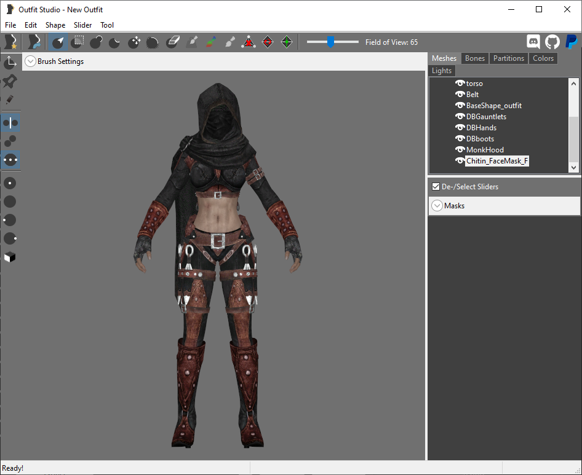Open the PayPal donation icon
This screenshot has width=582, height=475.
[572, 42]
